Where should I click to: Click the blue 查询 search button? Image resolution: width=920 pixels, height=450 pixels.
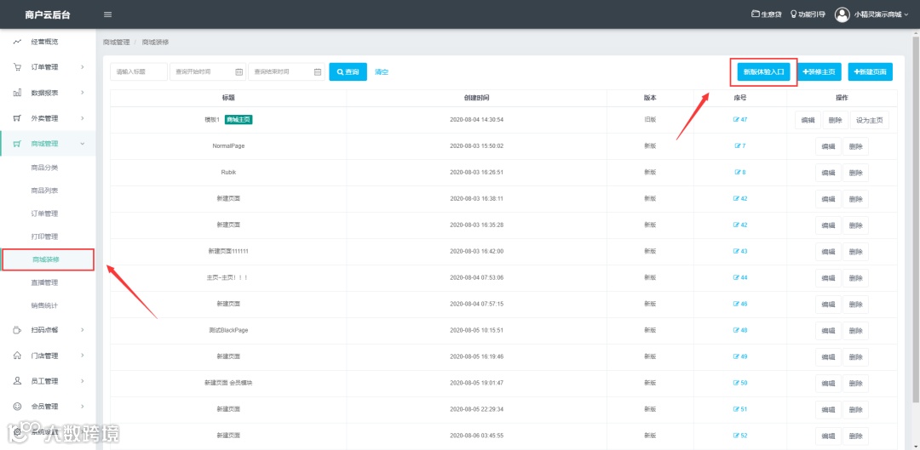click(348, 72)
